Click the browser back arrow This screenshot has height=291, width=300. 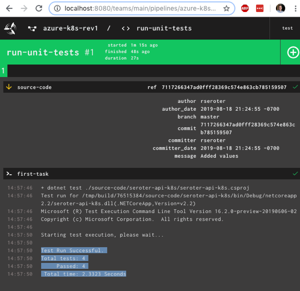coord(8,8)
